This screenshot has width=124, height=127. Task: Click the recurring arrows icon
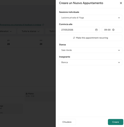click(x=74, y=38)
